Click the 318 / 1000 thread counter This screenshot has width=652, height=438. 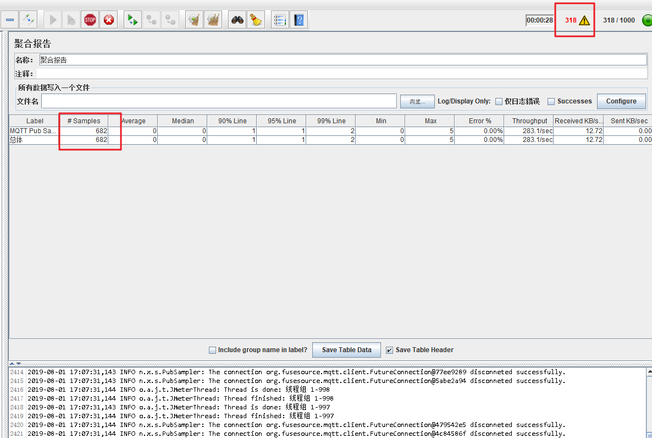[618, 20]
